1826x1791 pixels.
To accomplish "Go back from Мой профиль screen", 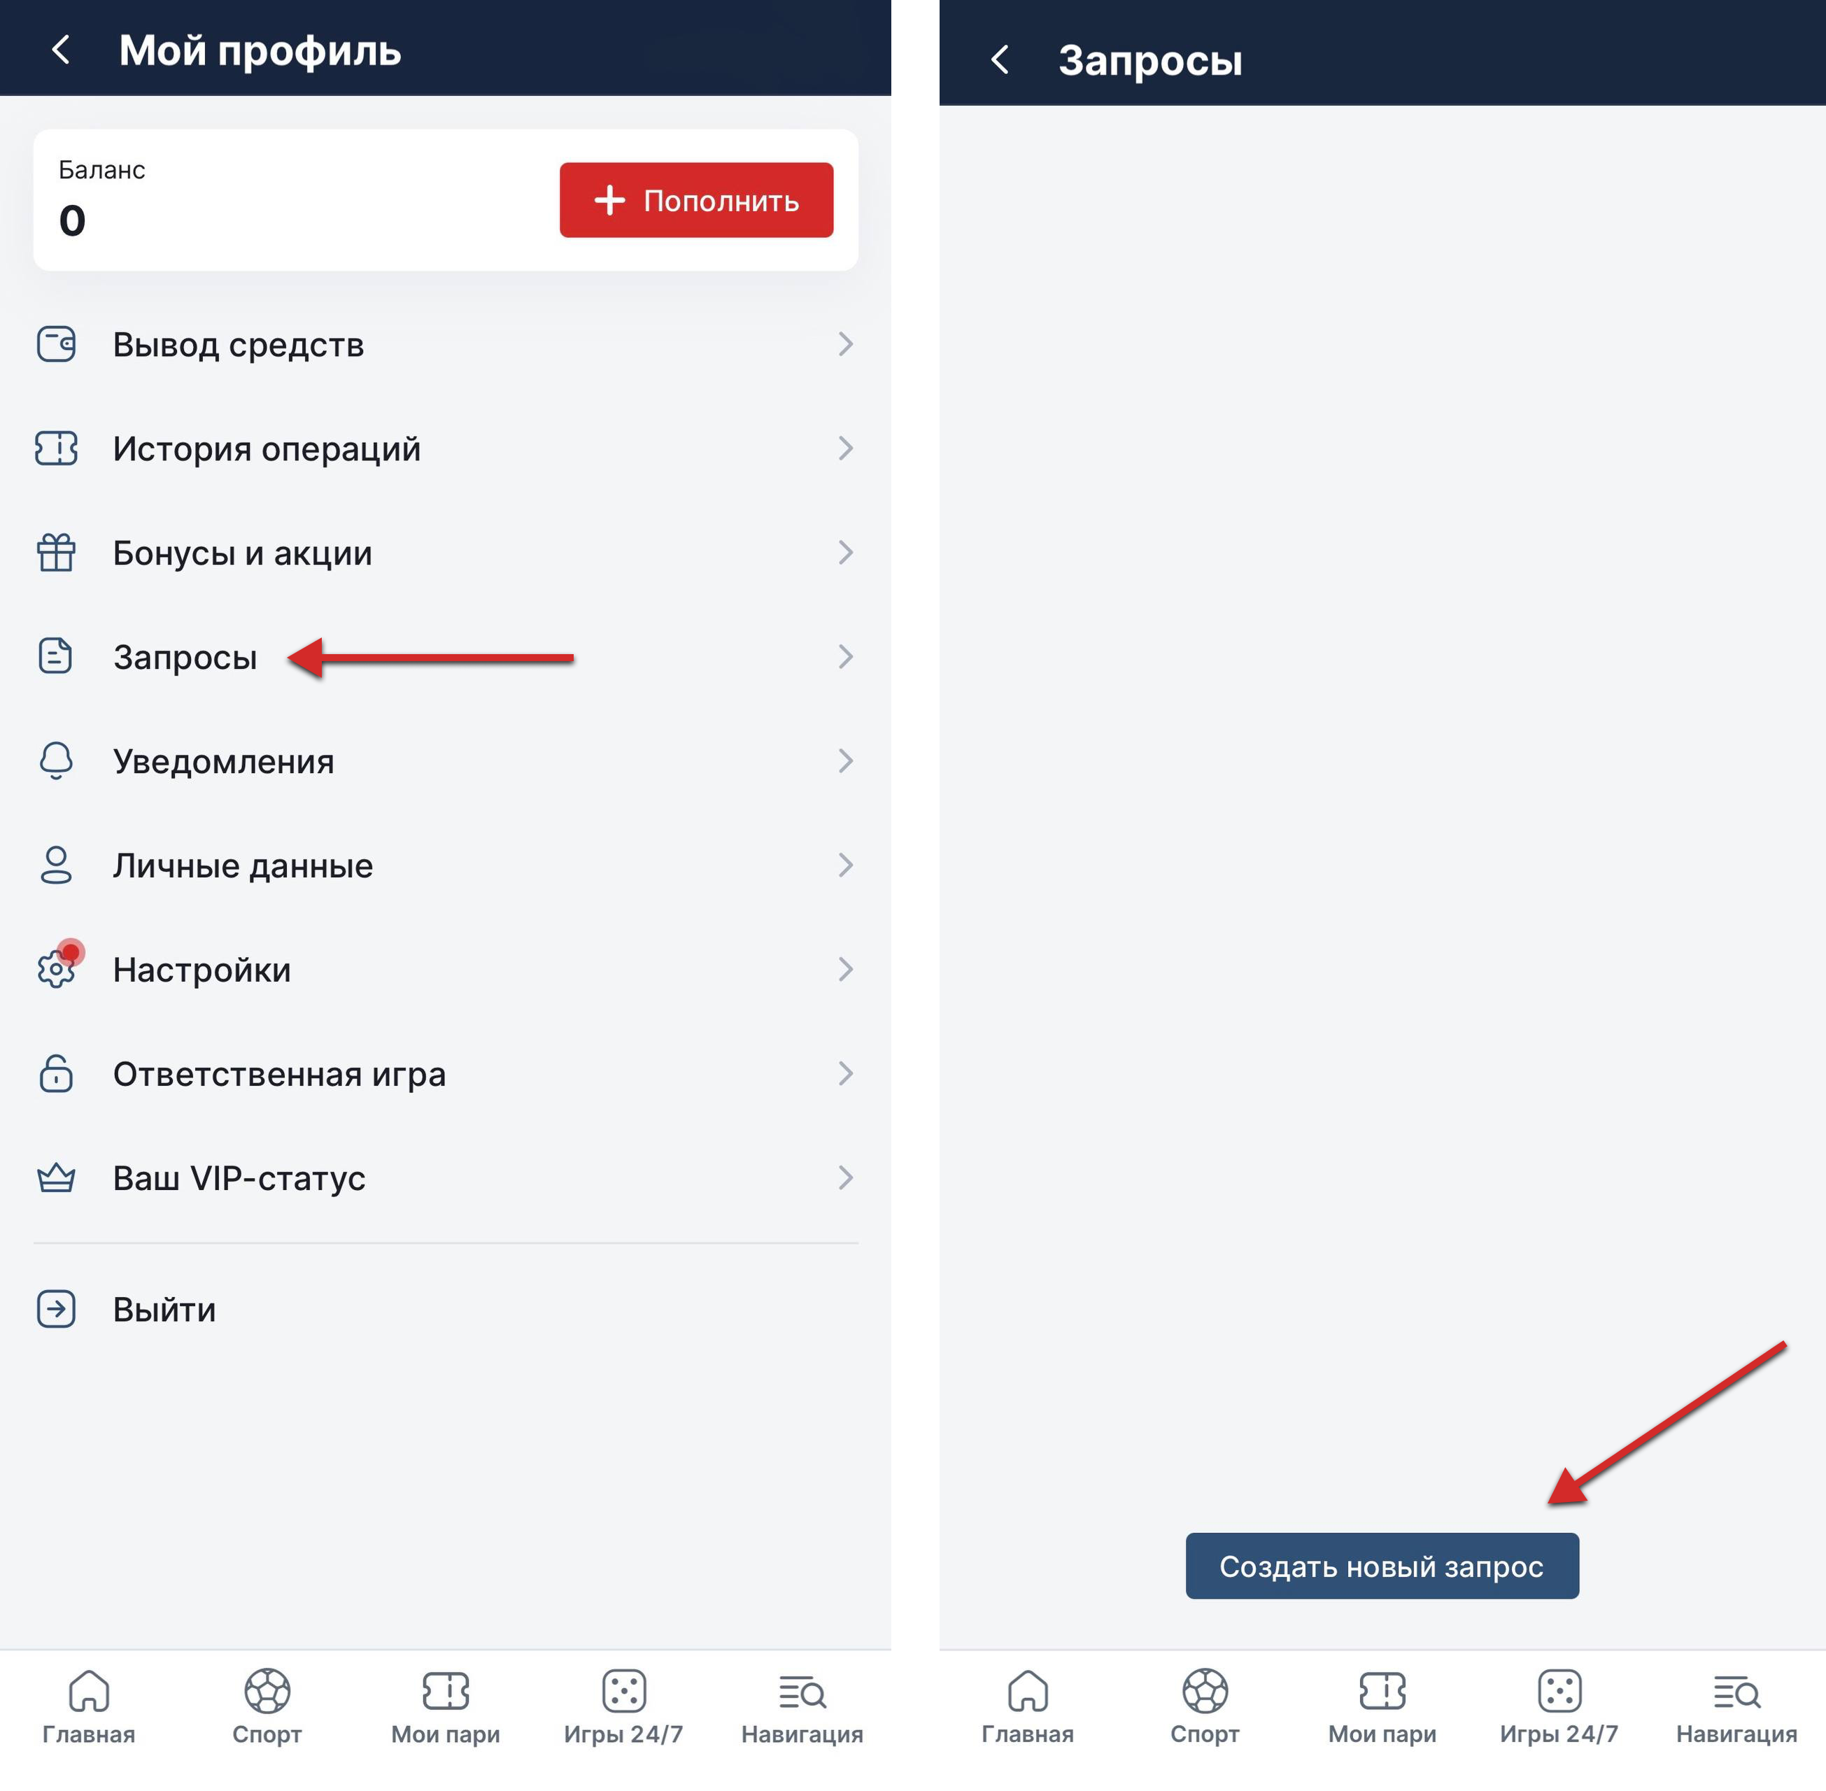I will [x=61, y=50].
